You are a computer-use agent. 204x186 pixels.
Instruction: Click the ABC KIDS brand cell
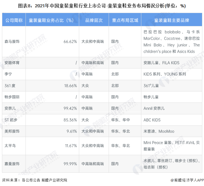[172, 120]
